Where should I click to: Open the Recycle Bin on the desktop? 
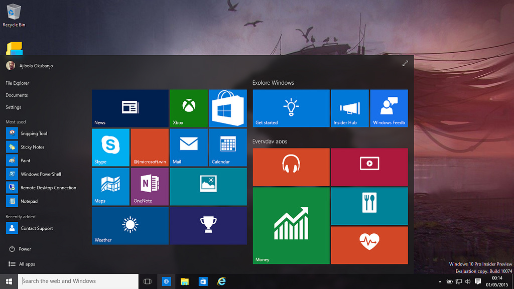14,13
